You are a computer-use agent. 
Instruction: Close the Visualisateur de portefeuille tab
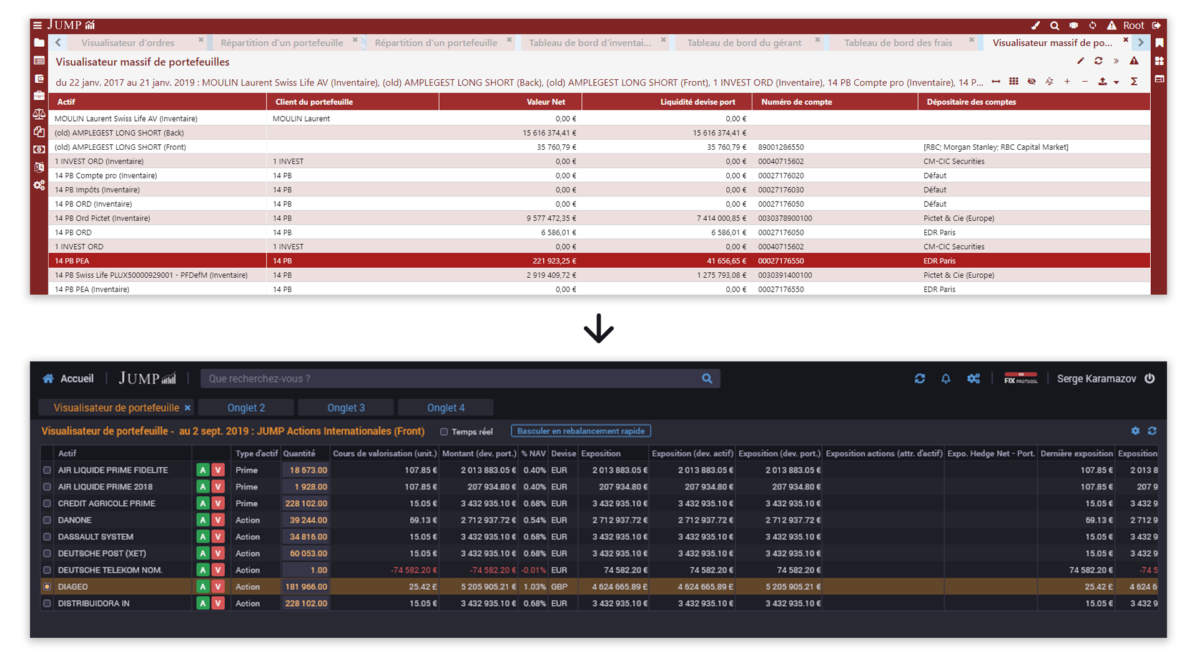[187, 408]
